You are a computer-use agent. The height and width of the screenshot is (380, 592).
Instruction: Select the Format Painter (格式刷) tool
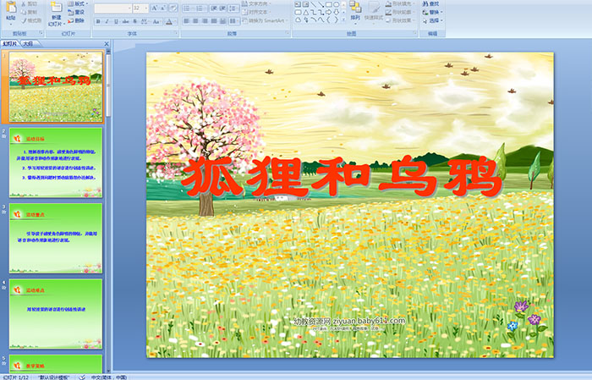[x=31, y=20]
